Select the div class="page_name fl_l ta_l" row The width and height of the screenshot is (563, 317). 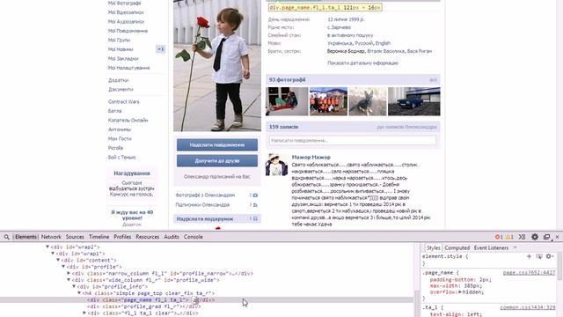(x=207, y=299)
